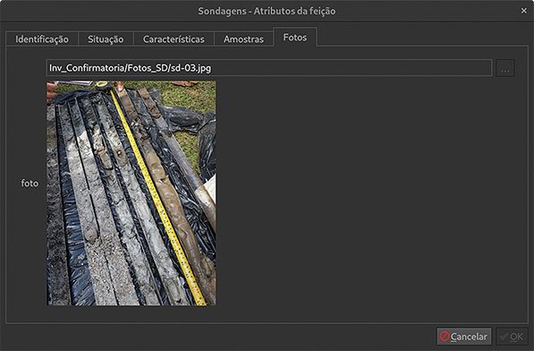Click the checkmark icon on OK

coord(504,337)
